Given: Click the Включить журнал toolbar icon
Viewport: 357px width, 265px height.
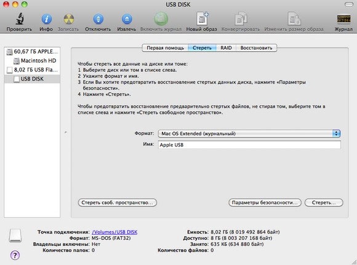Looking at the screenshot, I should pyautogui.click(x=161, y=18).
